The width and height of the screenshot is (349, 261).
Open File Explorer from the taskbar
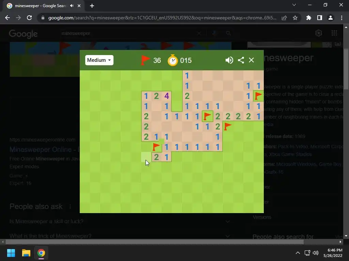coord(26,253)
